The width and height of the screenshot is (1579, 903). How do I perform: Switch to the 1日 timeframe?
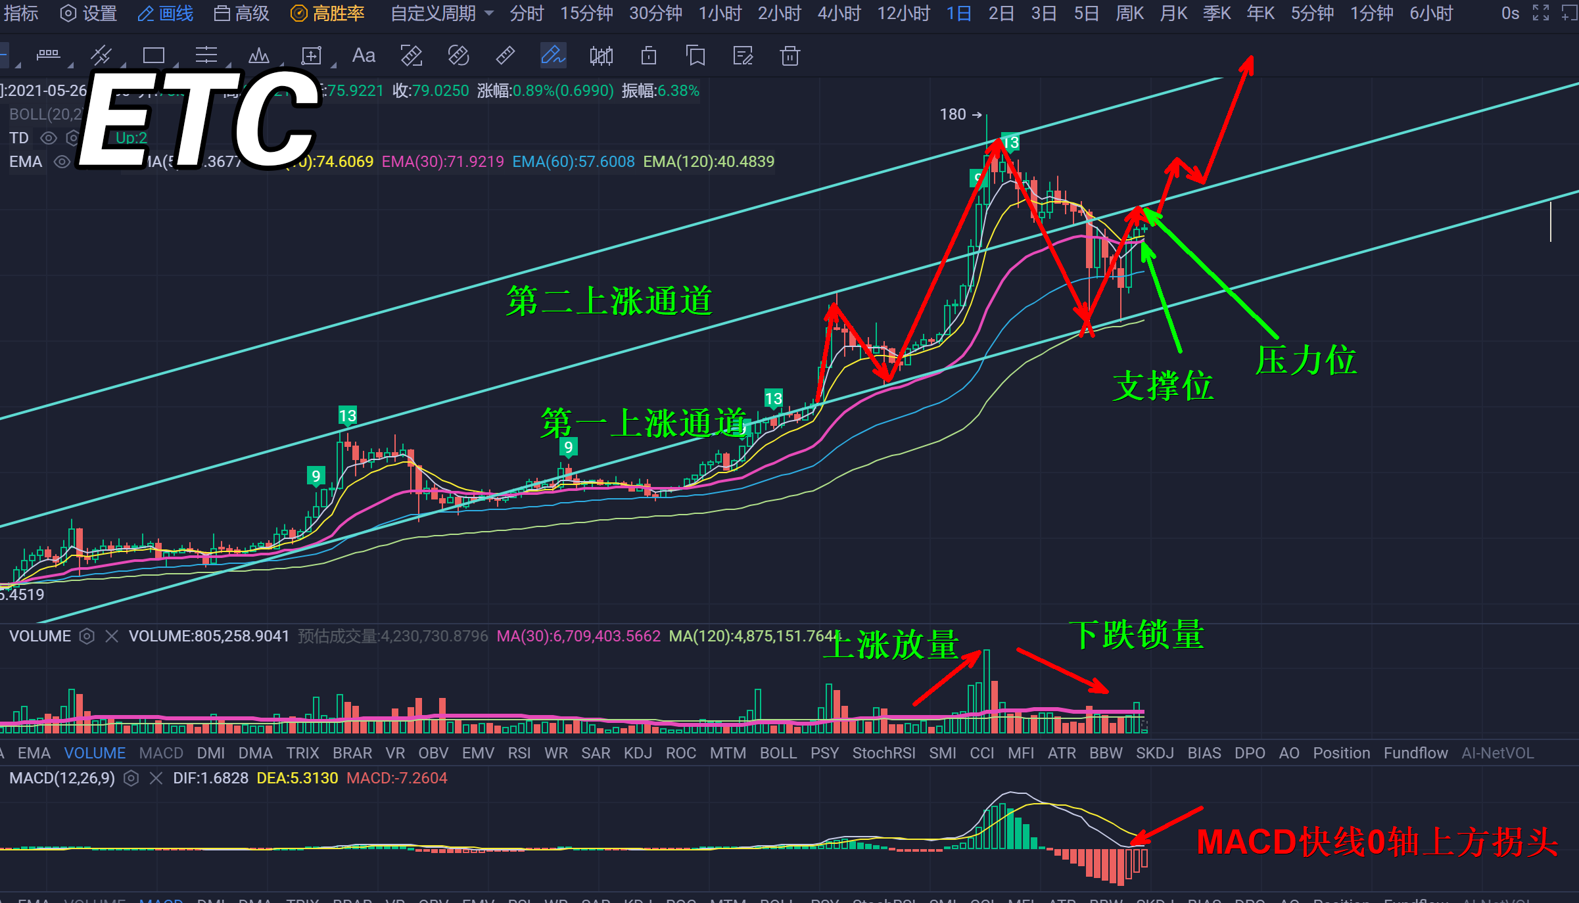(958, 13)
